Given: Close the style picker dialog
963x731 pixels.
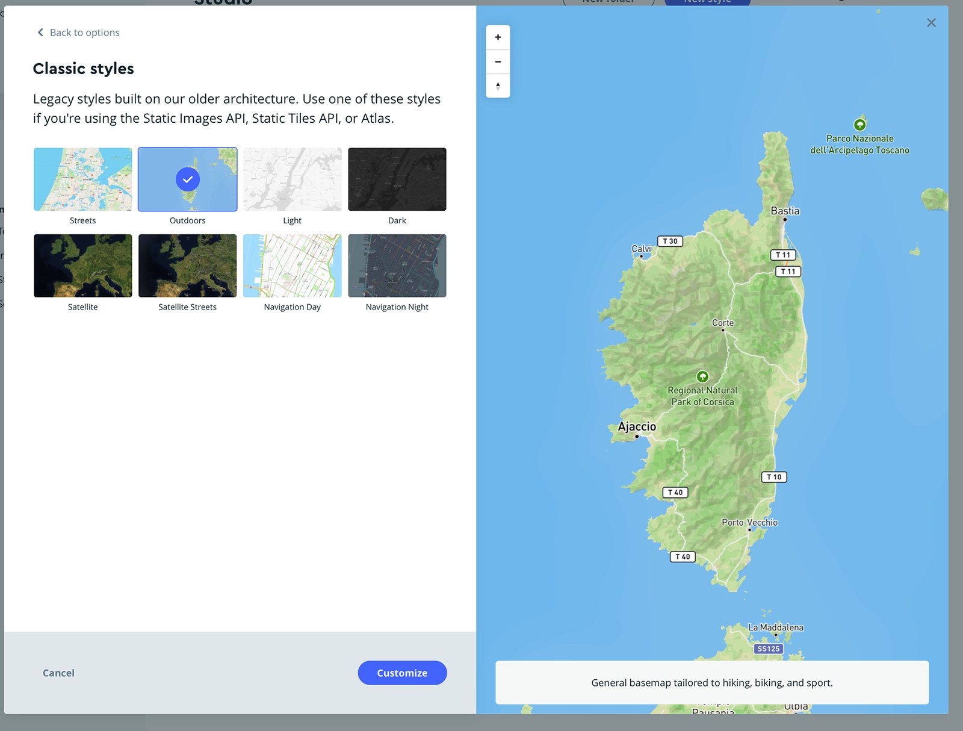Looking at the screenshot, I should click(931, 23).
